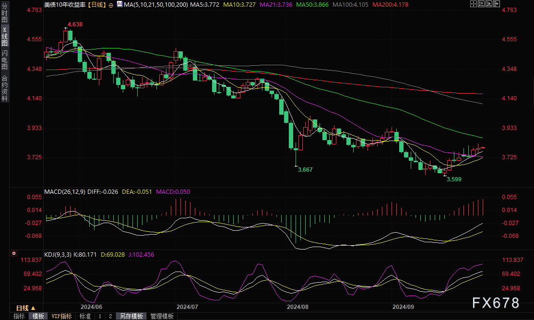Toggle template slot 1

(x=100, y=316)
